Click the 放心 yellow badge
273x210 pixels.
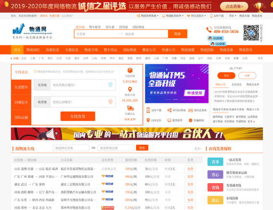pos(215,200)
